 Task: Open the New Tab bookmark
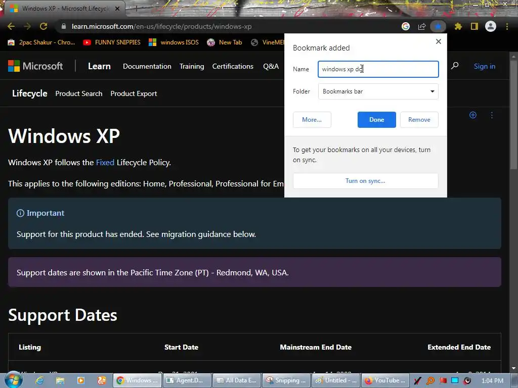point(224,42)
